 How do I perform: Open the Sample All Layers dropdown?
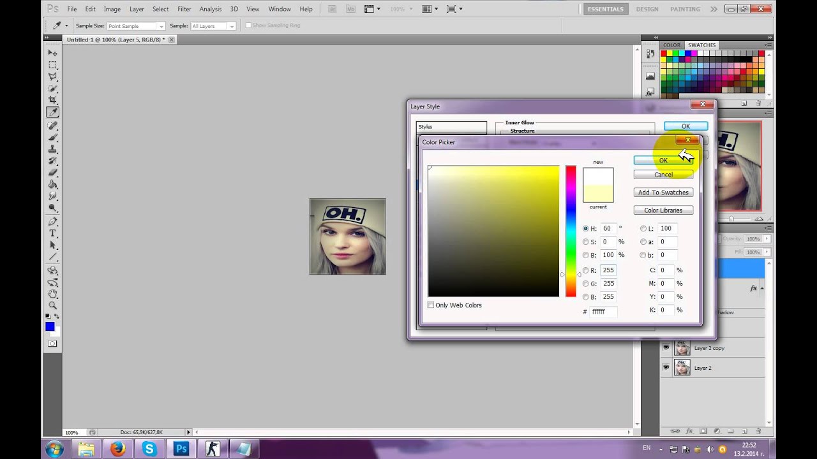213,25
